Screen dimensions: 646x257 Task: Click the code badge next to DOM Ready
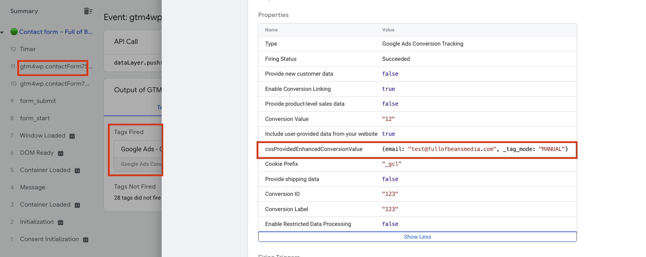tap(61, 153)
